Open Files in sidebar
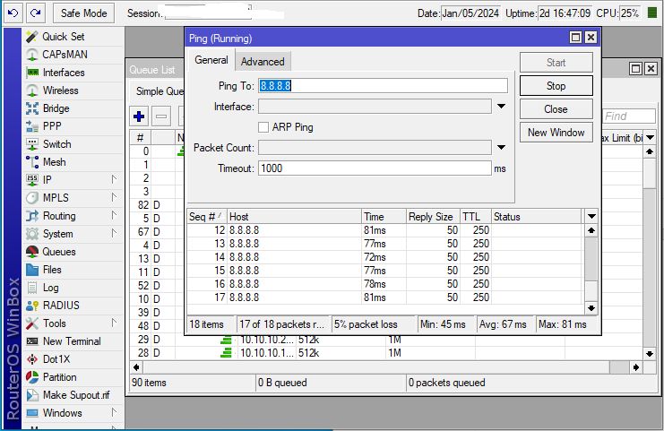This screenshot has height=431, width=664. coord(52,270)
